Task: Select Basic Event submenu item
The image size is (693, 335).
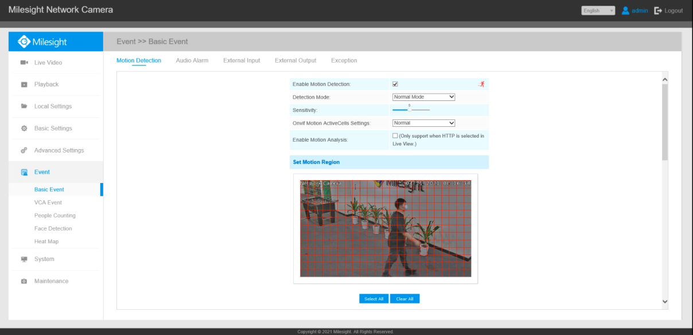Action: coord(49,189)
